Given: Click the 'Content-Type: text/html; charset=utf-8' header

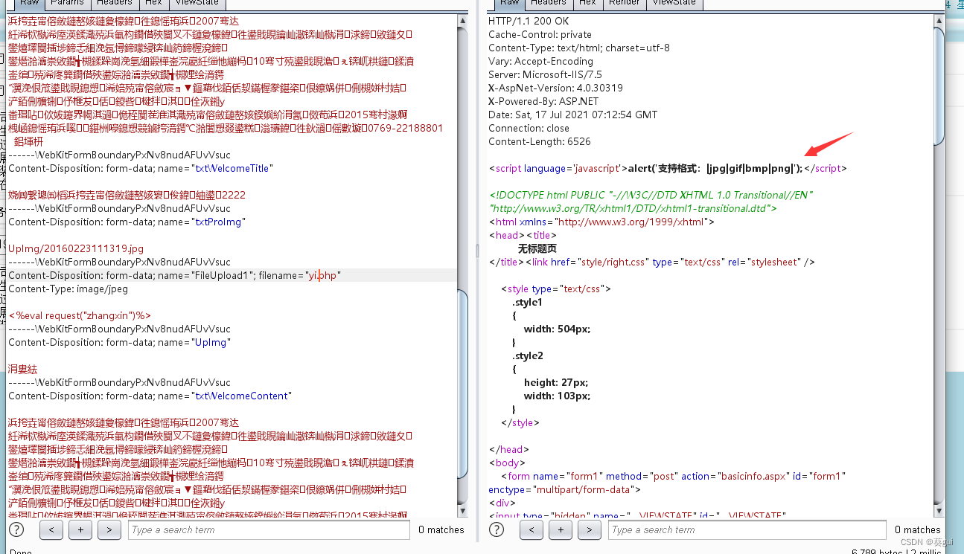Looking at the screenshot, I should tap(578, 48).
